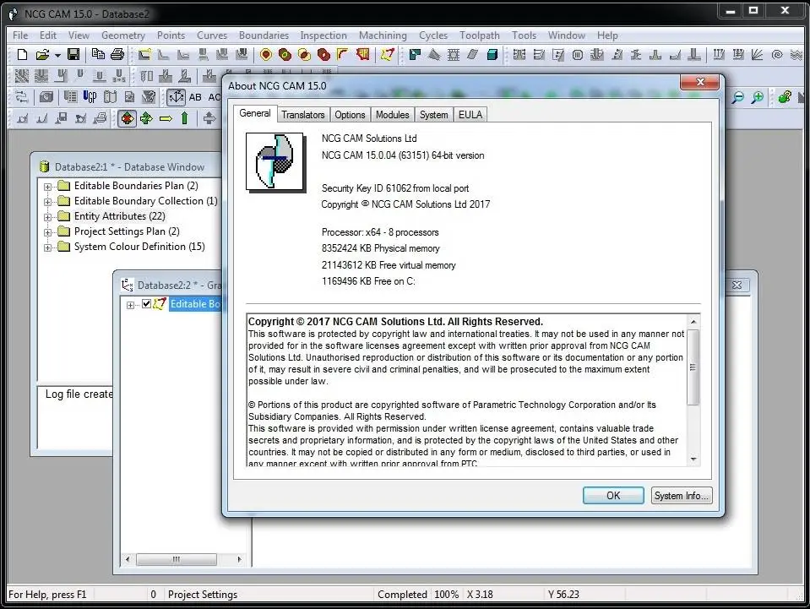Viewport: 810px width, 609px height.
Task: Click the System Info... button
Action: pyautogui.click(x=682, y=495)
